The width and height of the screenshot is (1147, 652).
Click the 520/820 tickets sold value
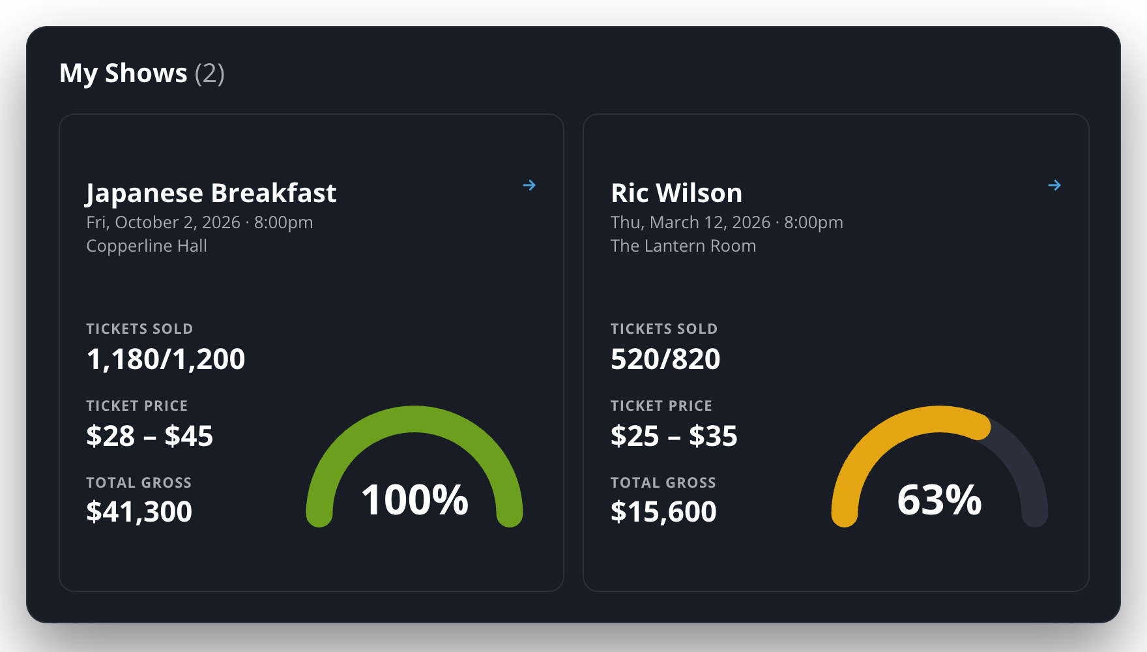point(665,359)
